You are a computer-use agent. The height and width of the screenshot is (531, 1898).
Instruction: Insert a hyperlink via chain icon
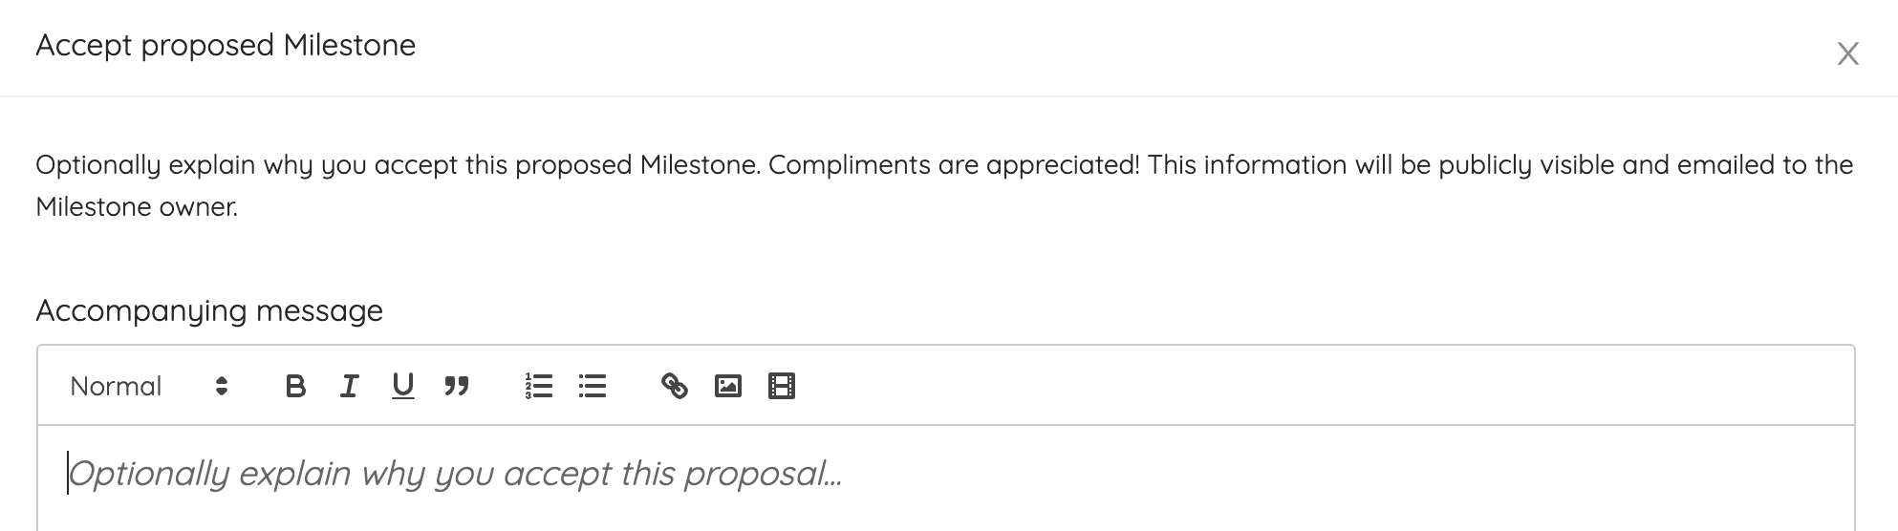pos(675,386)
